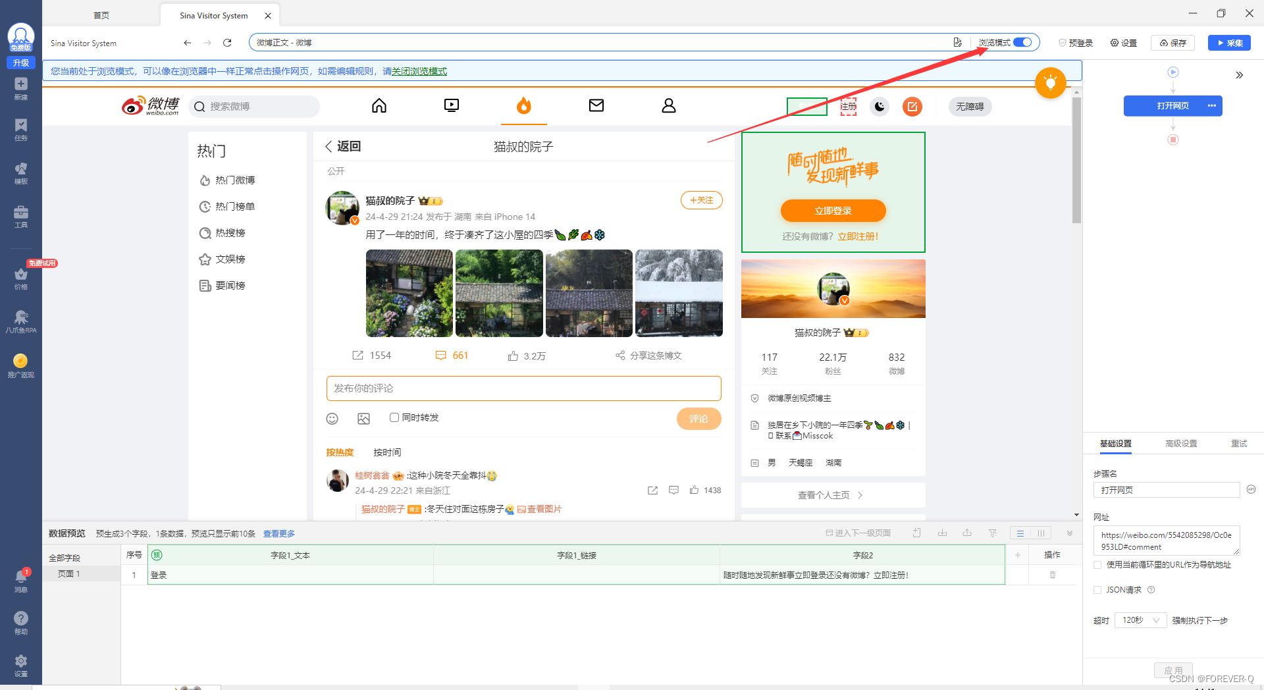This screenshot has height=690, width=1264.
Task: Sort comments 按时间
Action: [x=387, y=452]
